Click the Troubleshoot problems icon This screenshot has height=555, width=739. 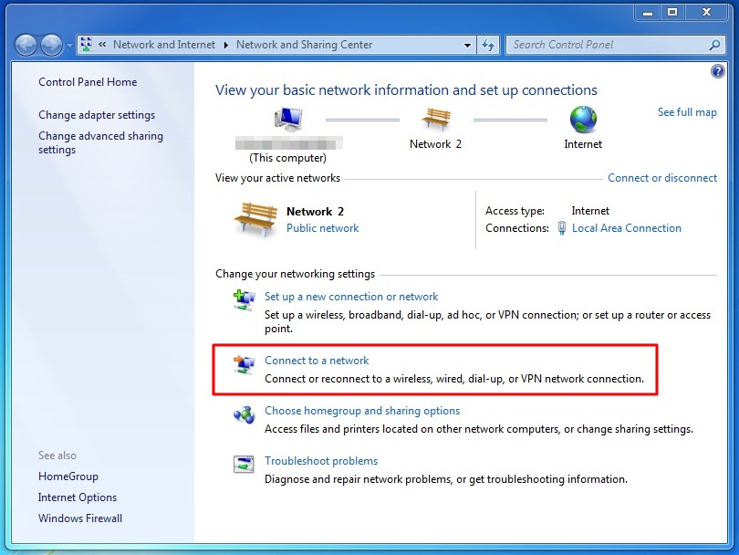click(x=244, y=465)
